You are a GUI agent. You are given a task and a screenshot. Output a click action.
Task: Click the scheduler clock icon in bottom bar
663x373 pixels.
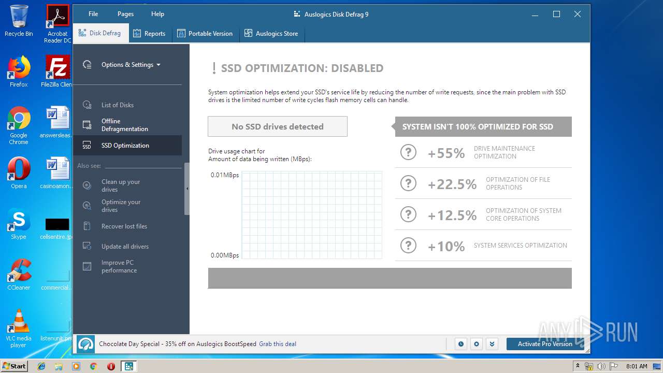(x=460, y=344)
